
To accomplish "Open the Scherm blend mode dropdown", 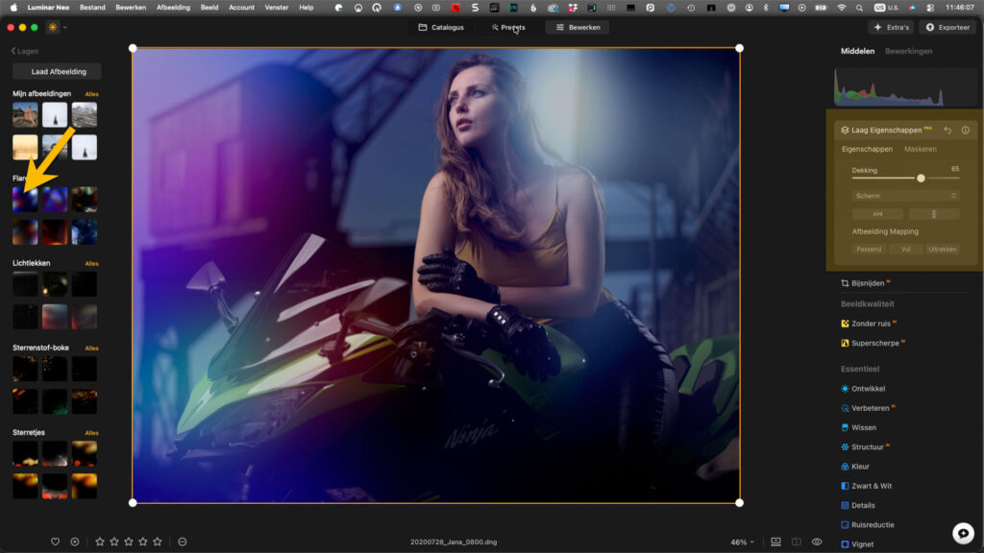I will tap(905, 196).
